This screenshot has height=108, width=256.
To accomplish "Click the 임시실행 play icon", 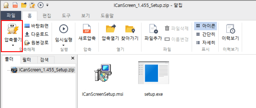I will coord(63,29).
